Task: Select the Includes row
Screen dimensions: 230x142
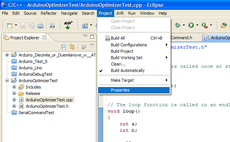Action: (33, 87)
